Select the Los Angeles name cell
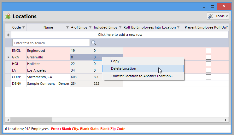 point(48,70)
